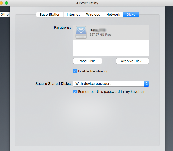Screen dimensions: 173x151
Task: Click the Secure Shared Disks label
Action: click(x=53, y=83)
